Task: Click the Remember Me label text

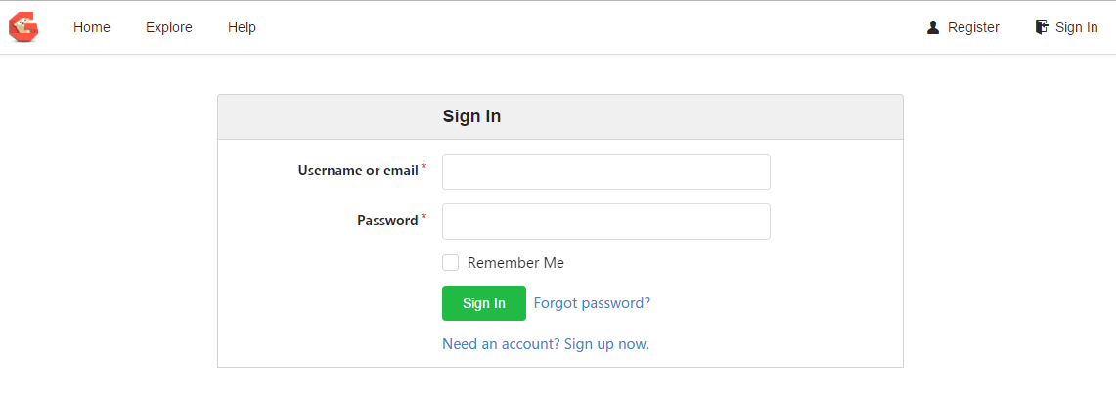Action: [x=516, y=263]
